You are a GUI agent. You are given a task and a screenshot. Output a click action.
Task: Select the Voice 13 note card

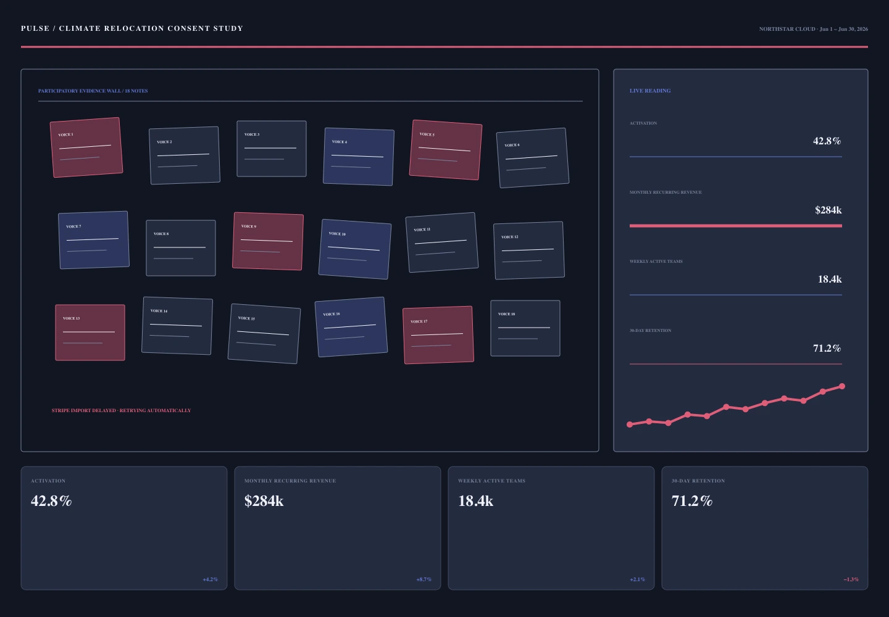90,333
